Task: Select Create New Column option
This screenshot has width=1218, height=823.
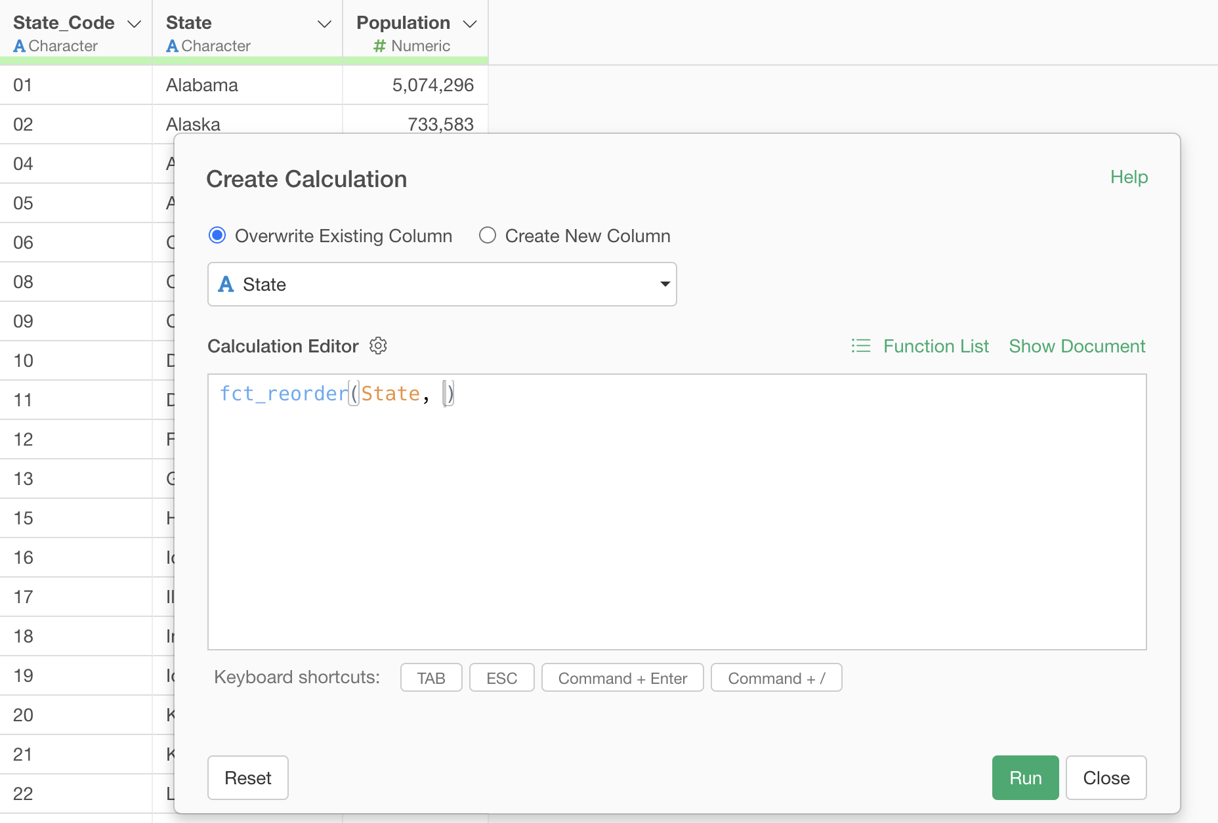Action: [488, 236]
